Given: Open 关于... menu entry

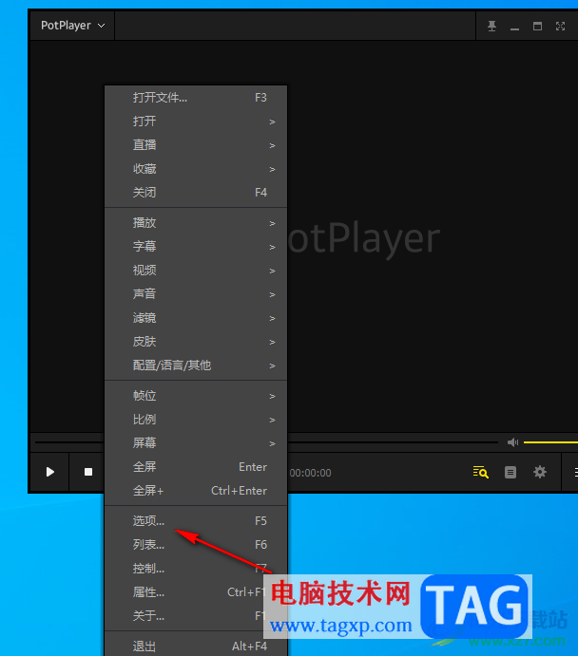Looking at the screenshot, I should (x=196, y=616).
